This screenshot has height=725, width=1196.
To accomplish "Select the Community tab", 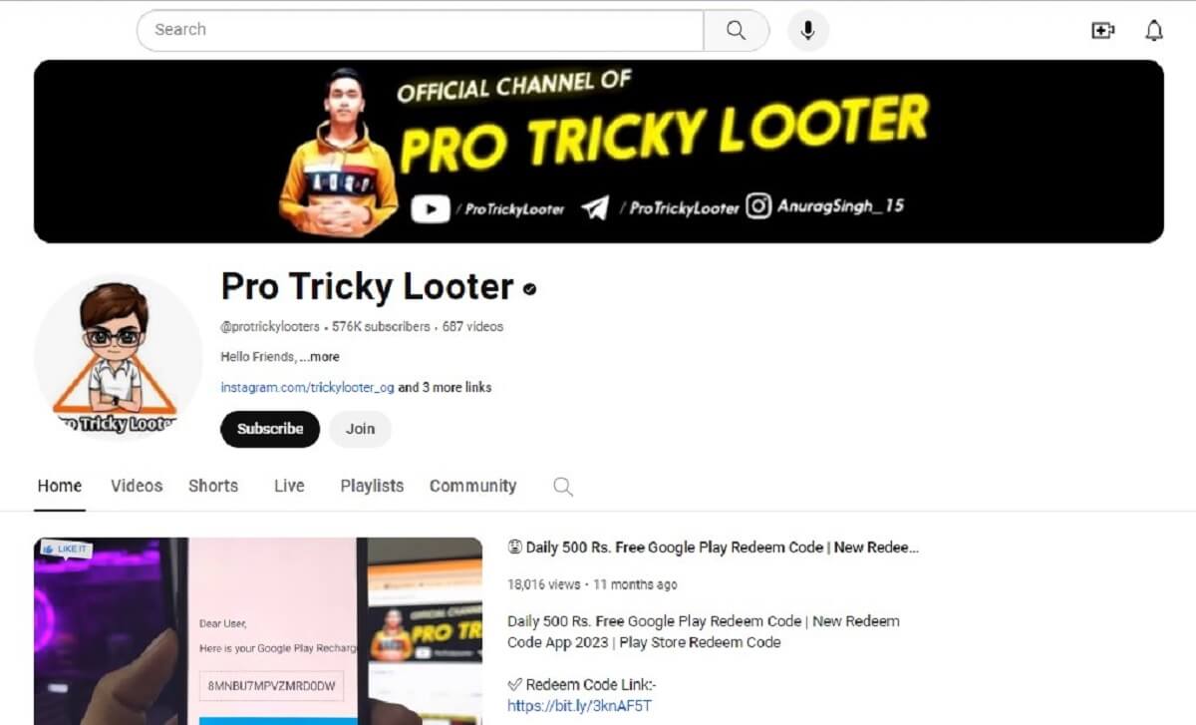I will tap(472, 486).
